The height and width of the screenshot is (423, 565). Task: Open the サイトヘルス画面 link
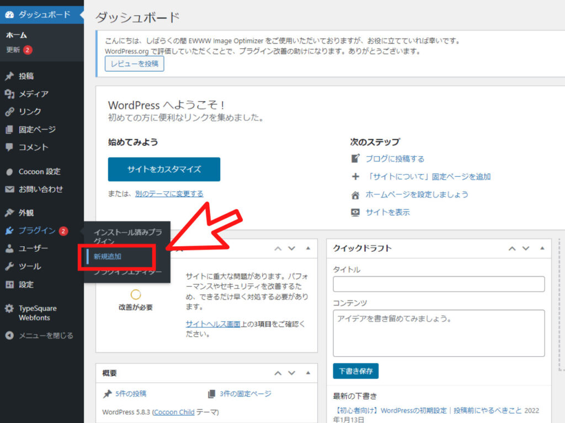click(213, 324)
